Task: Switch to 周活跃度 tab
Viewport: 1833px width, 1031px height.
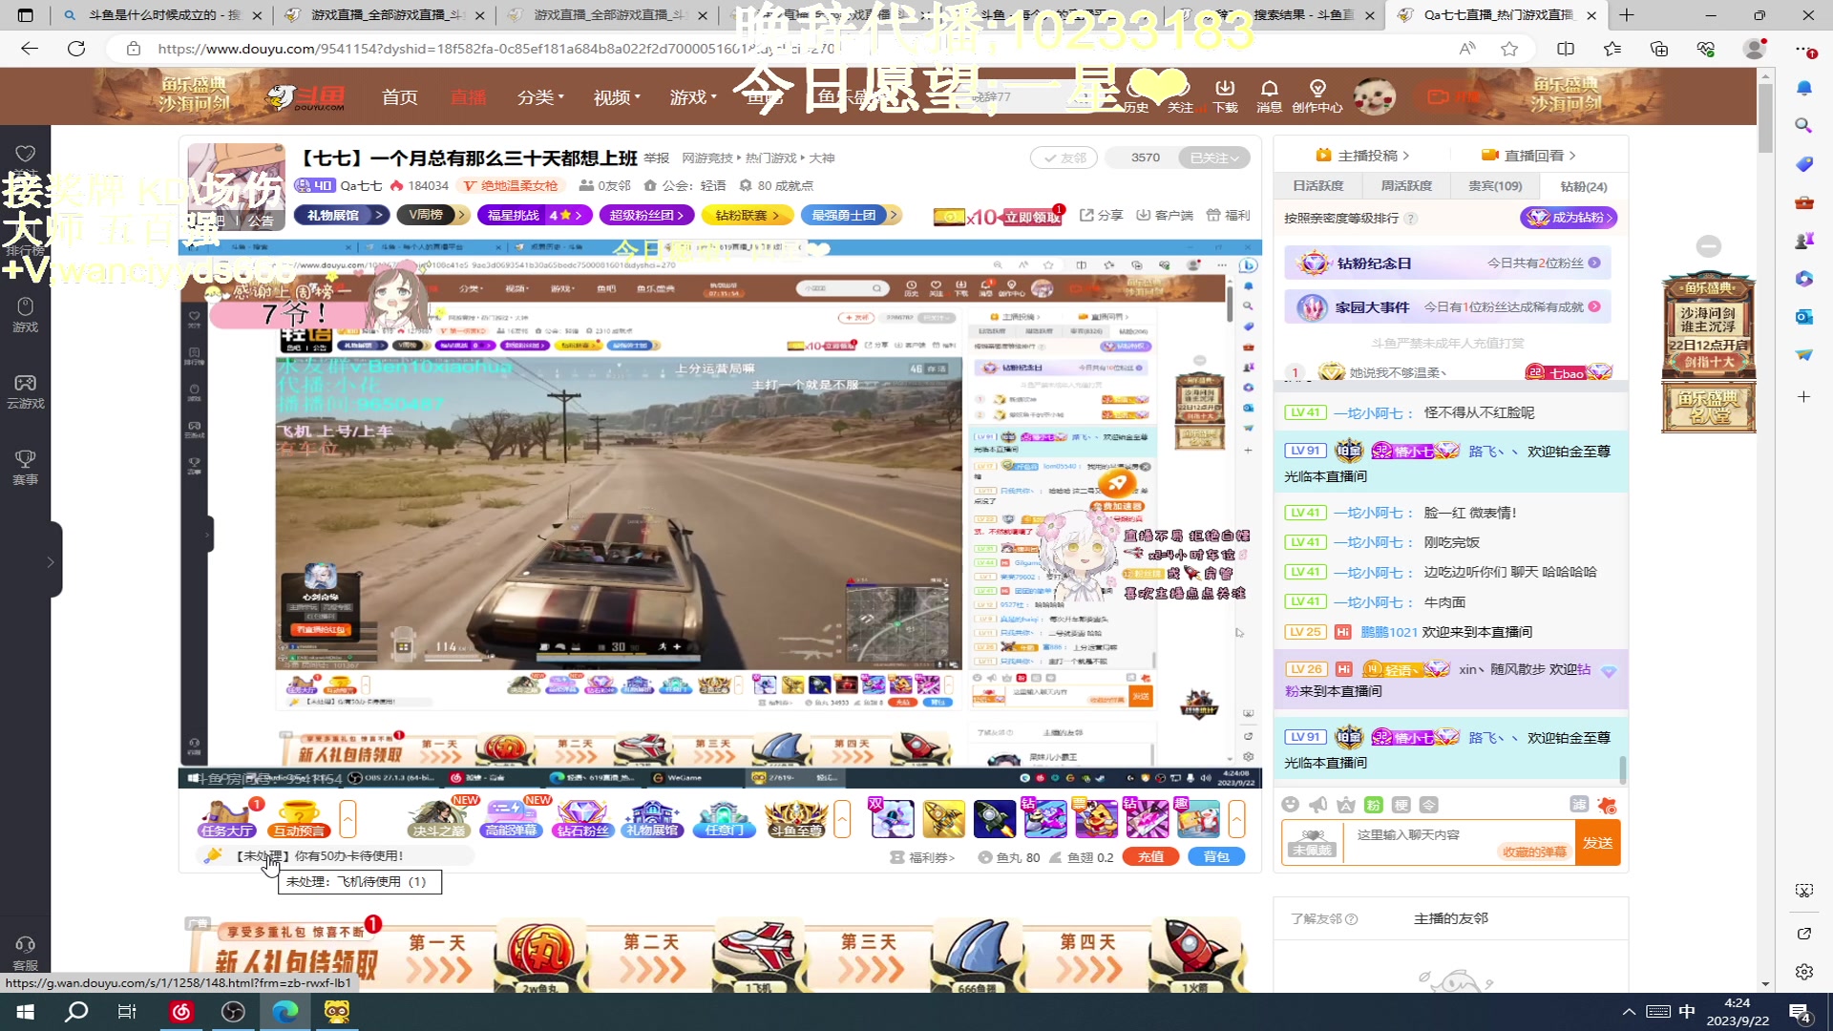Action: click(1406, 186)
